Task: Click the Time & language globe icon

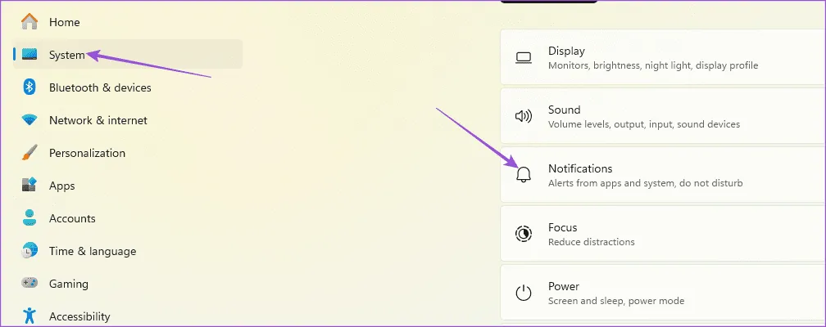Action: point(29,251)
